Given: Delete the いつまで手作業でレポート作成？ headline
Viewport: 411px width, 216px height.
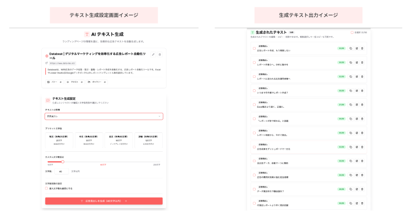Looking at the screenshot, I should click(362, 90).
